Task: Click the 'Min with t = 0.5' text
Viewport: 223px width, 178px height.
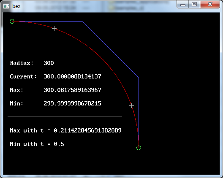Action: 37,144
